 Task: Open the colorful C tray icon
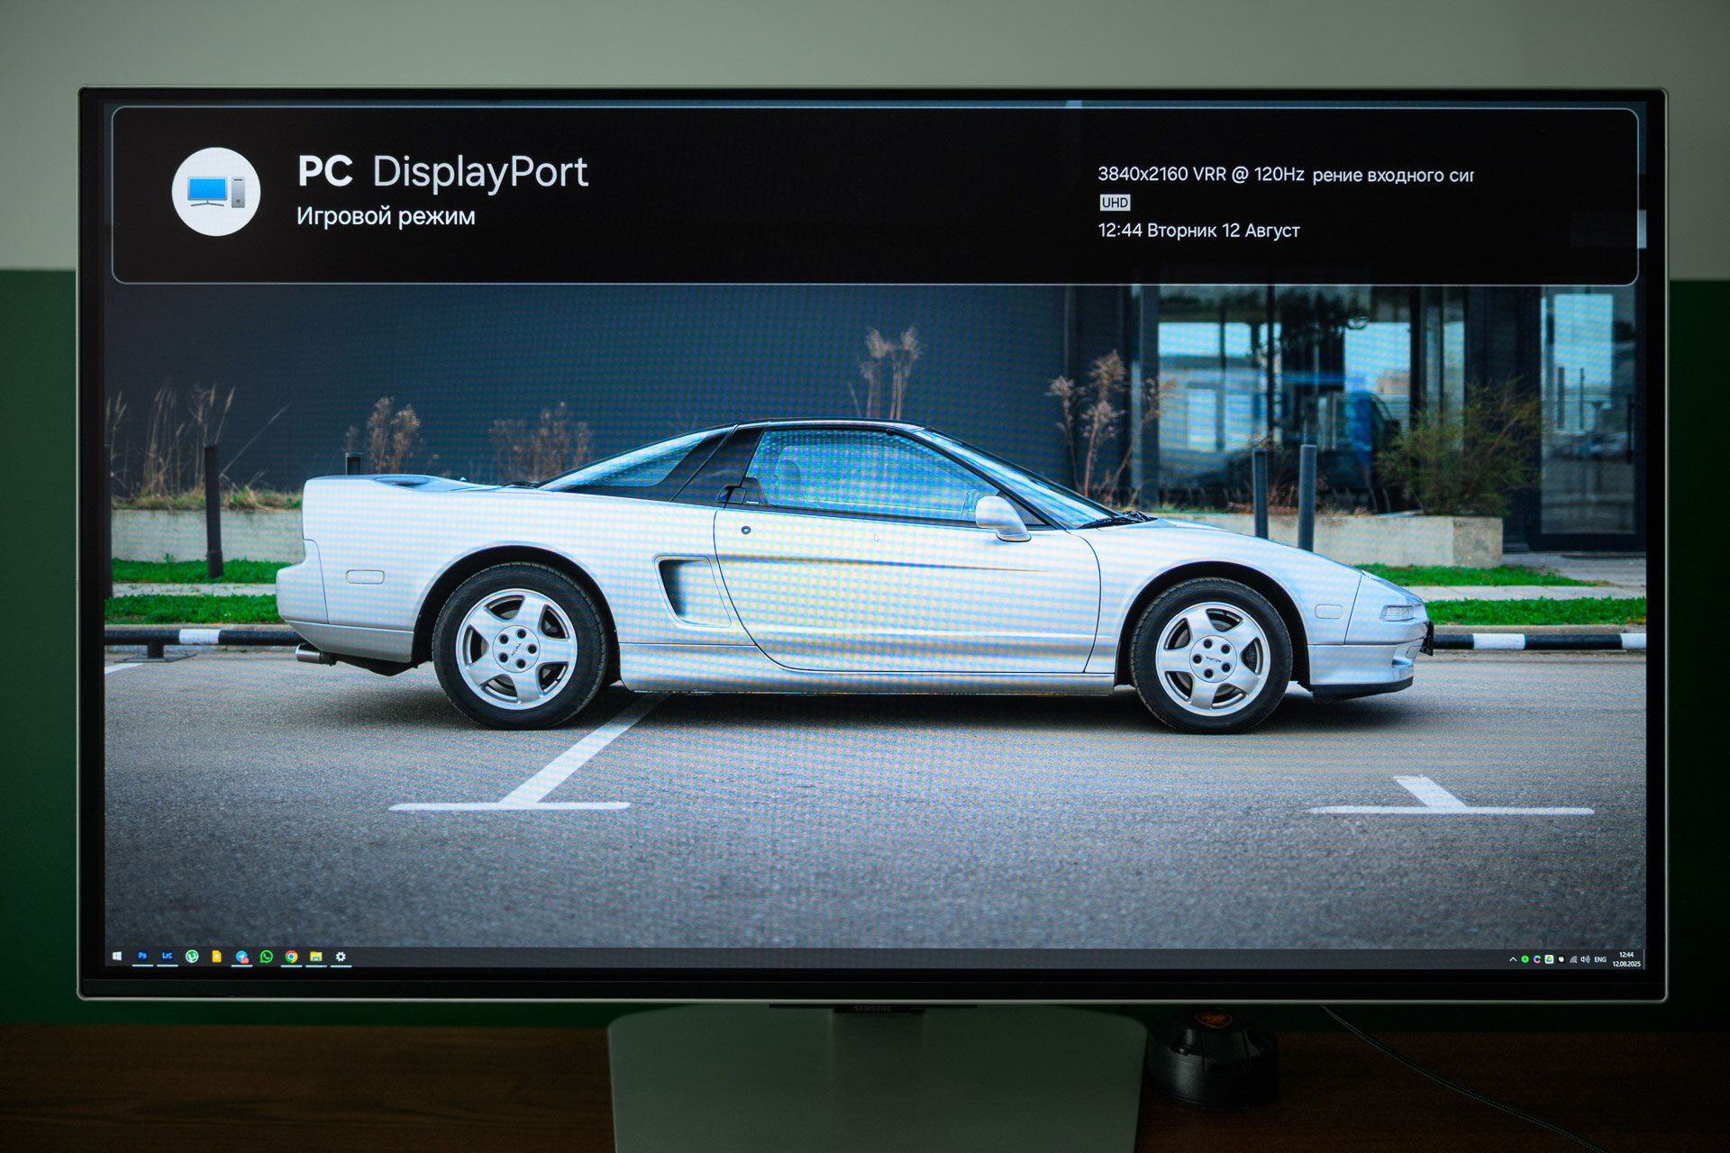[x=1537, y=959]
